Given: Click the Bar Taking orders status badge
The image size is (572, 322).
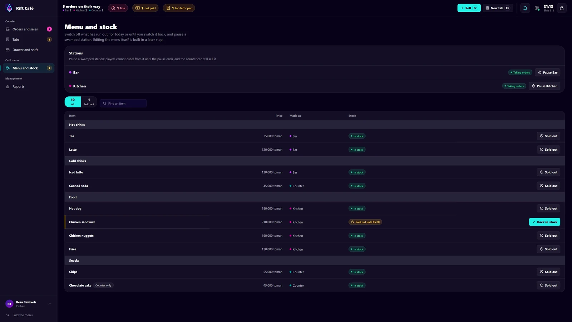Looking at the screenshot, I should [x=520, y=72].
